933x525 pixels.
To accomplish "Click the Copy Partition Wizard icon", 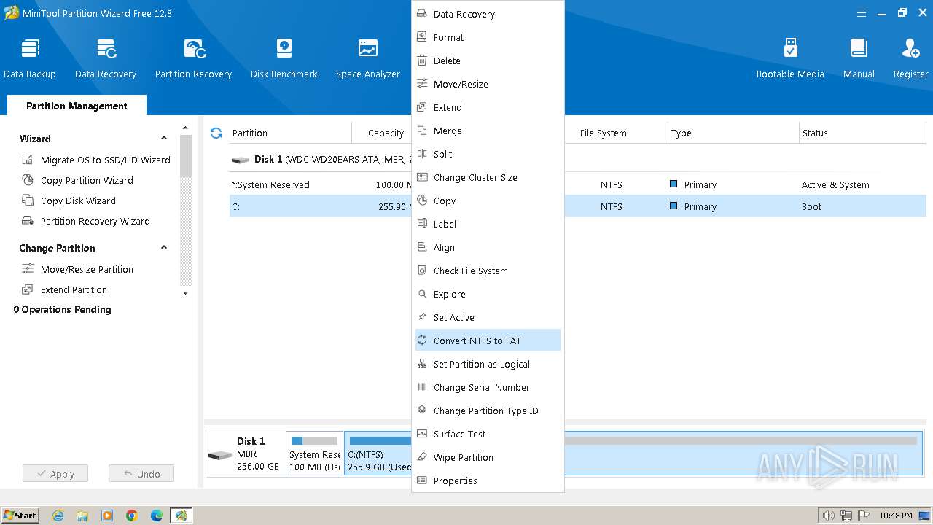I will (x=28, y=180).
